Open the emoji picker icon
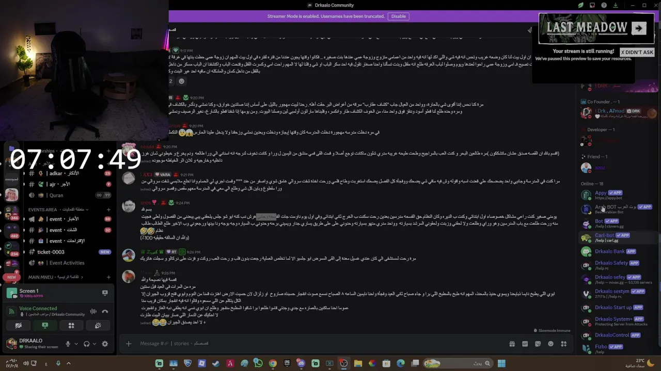 point(550,344)
